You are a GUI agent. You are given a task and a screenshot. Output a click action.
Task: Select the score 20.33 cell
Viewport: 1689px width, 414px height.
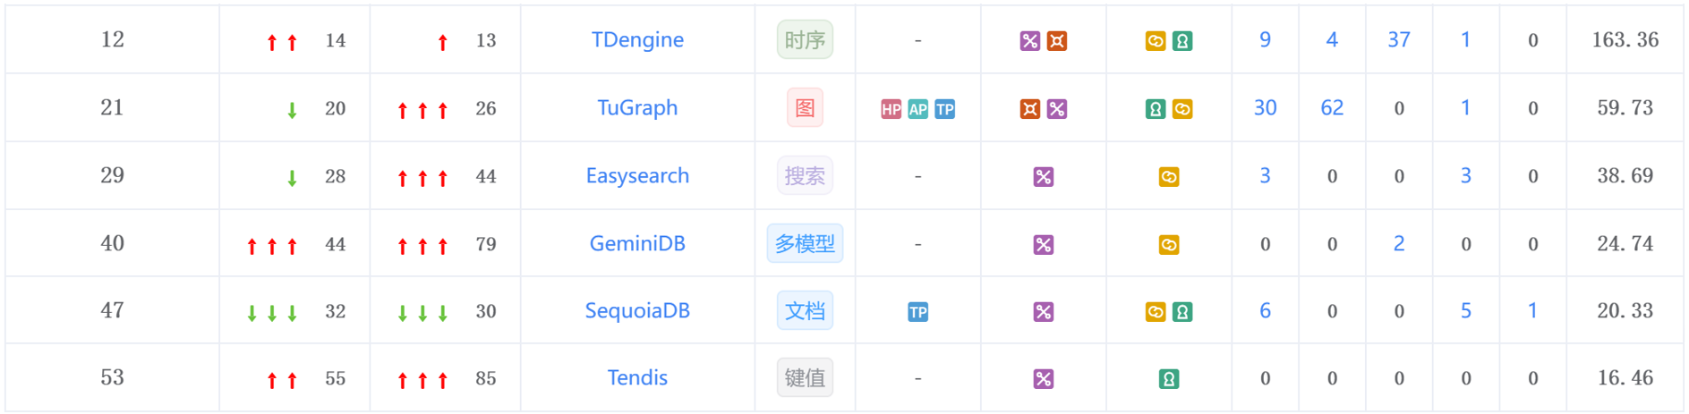(1625, 311)
